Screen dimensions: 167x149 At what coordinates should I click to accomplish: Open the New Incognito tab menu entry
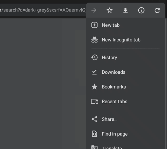pos(121,40)
